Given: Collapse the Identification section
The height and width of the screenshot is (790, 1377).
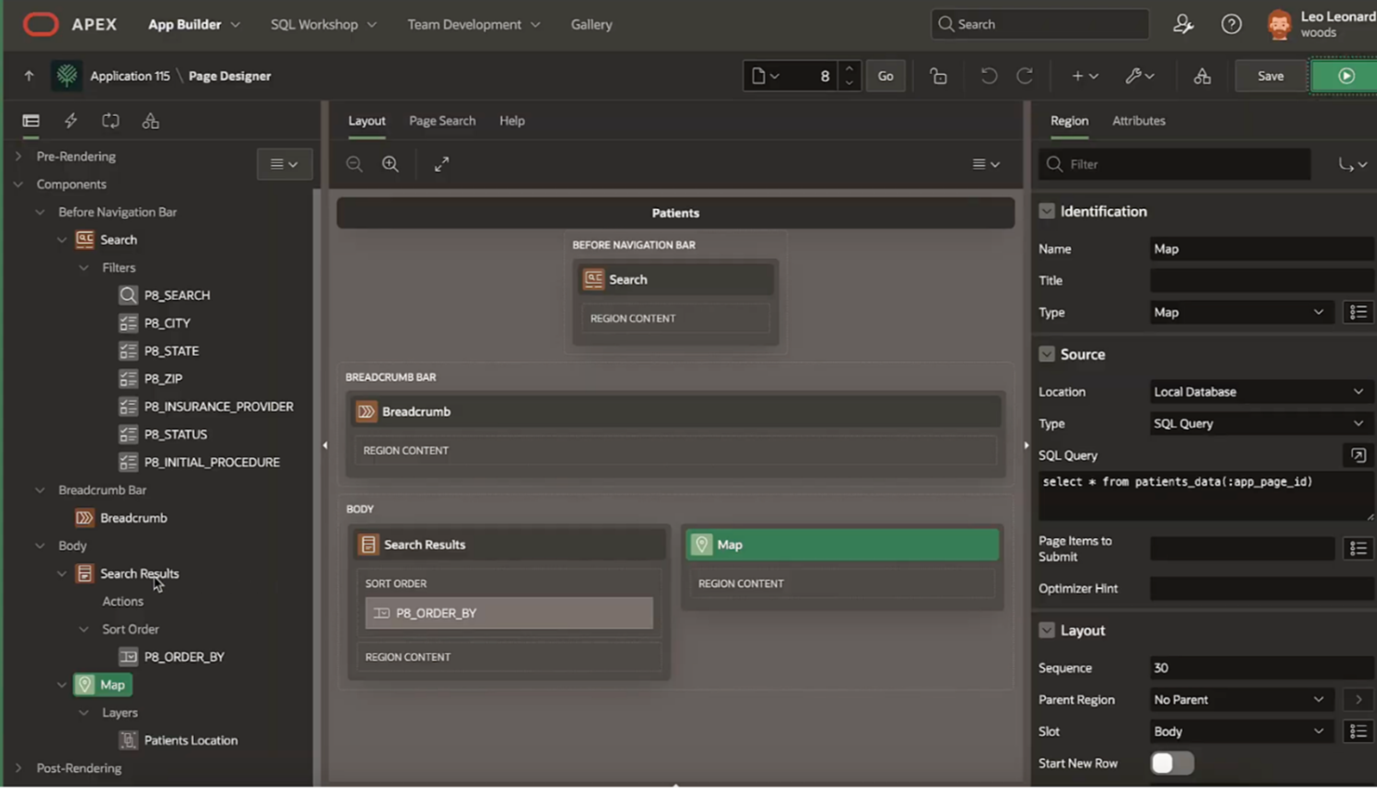Looking at the screenshot, I should pos(1046,212).
